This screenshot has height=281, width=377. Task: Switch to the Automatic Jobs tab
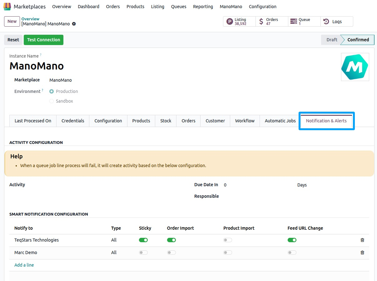point(280,121)
